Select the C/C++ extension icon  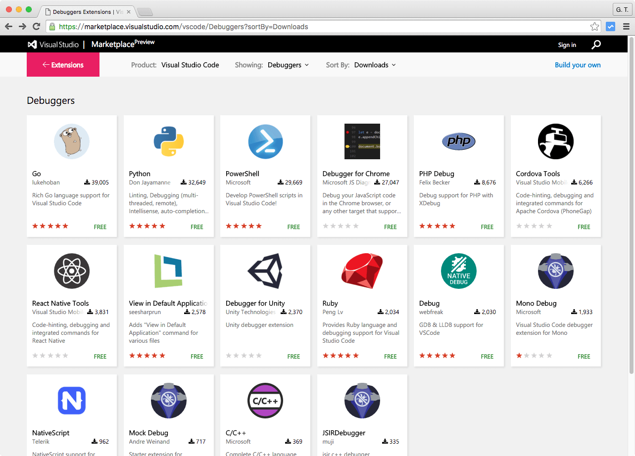tap(265, 401)
